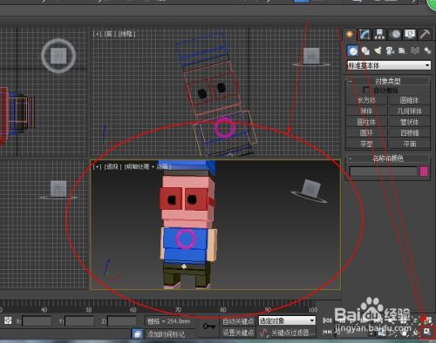Screen dimensions: 436x343
Task: Open the Utilities hammer icon
Action: (x=425, y=34)
